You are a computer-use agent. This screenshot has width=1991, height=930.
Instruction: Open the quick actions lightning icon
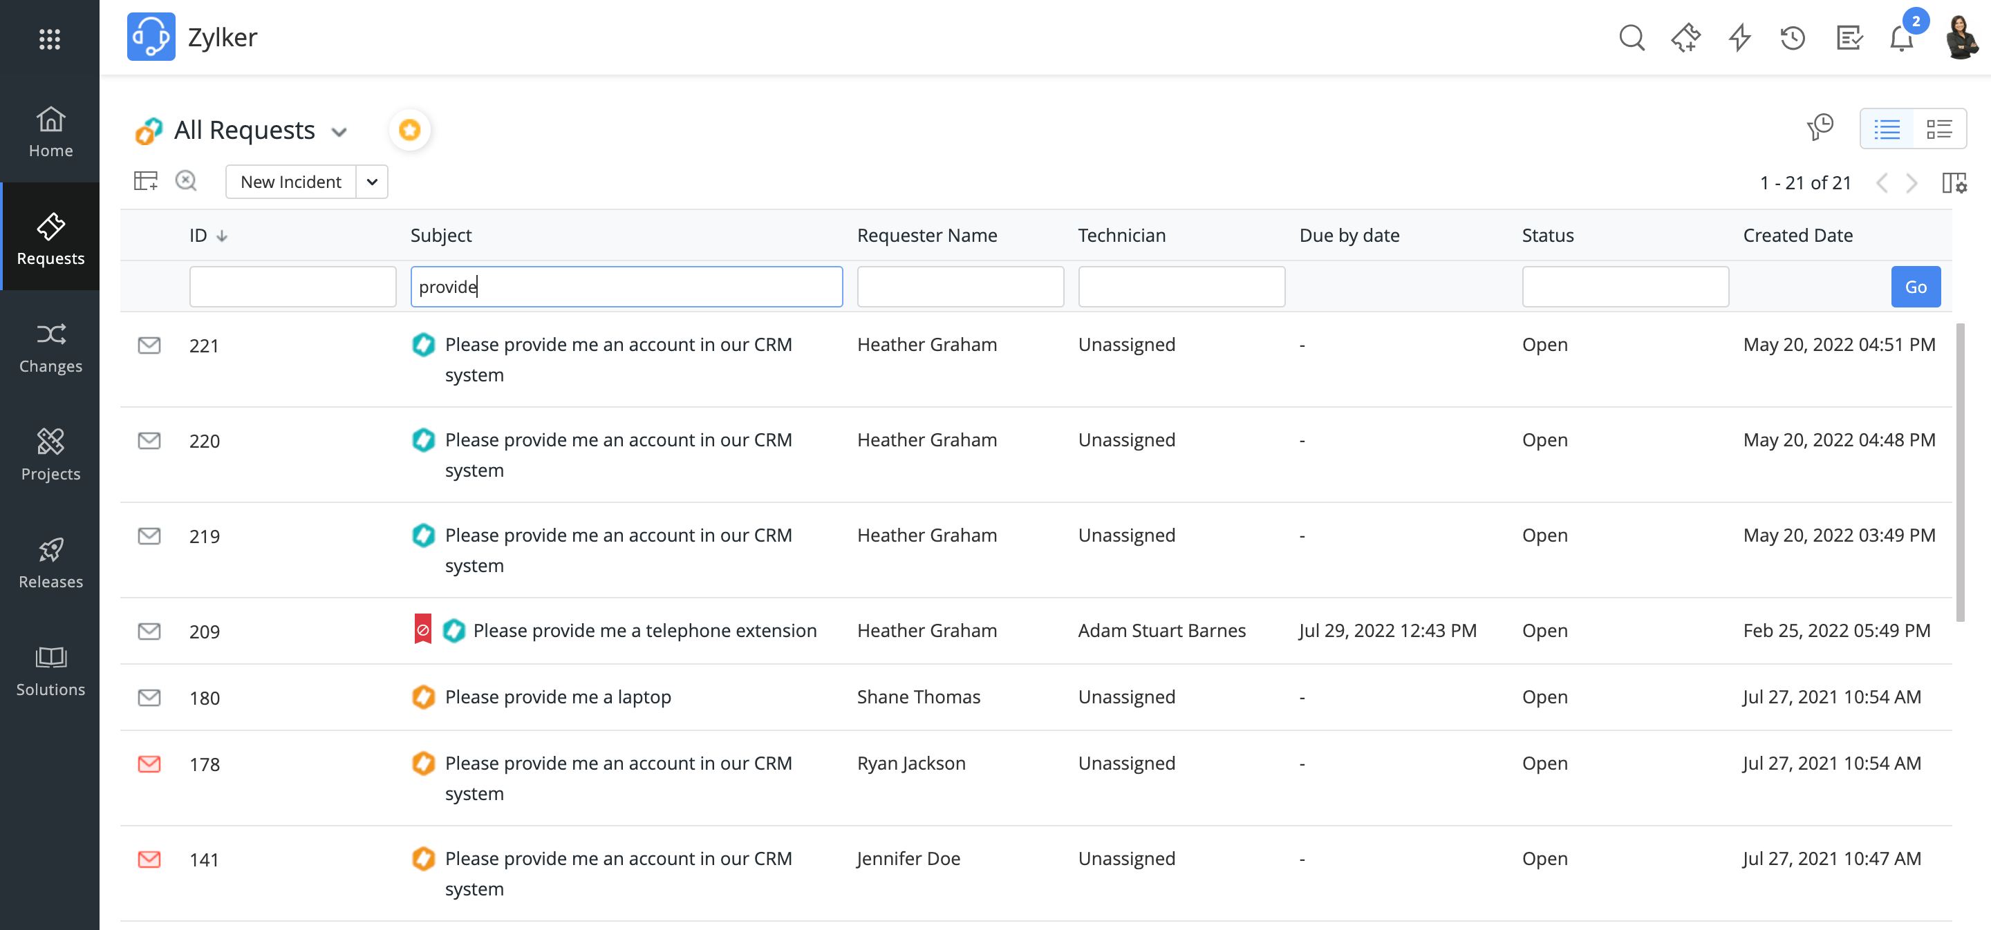[x=1739, y=37]
